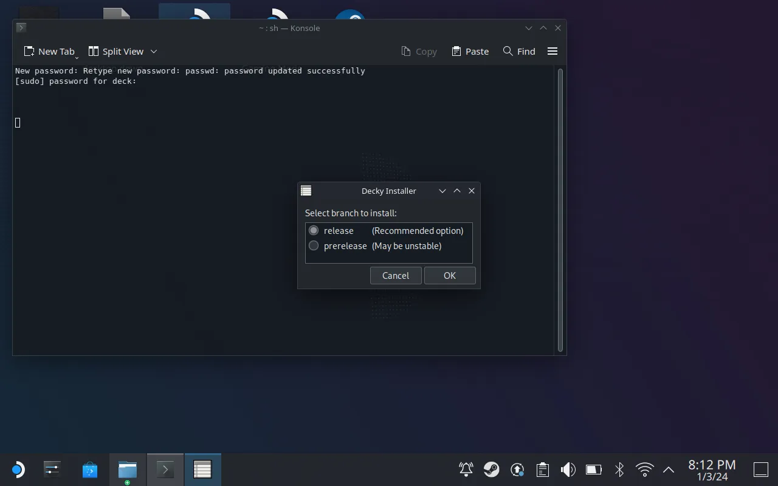Image resolution: width=778 pixels, height=486 pixels.
Task: Click the '(May be unstable)' text
Action: 407,246
